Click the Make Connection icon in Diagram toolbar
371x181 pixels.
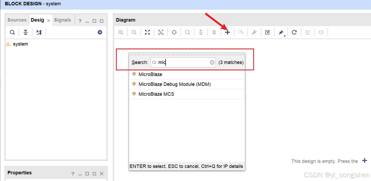(x=241, y=32)
